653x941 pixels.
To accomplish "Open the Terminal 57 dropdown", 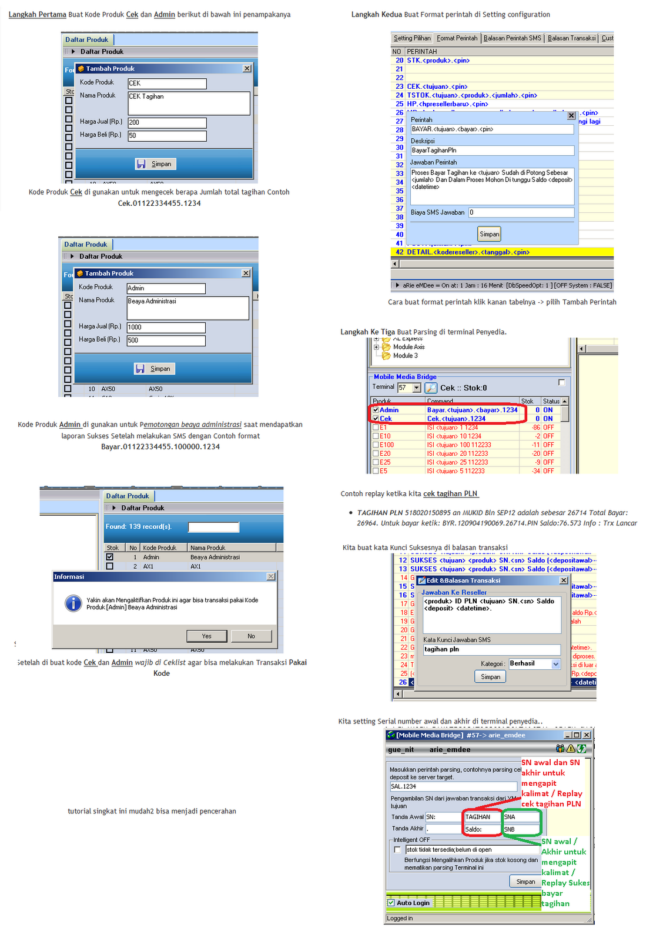I will pyautogui.click(x=417, y=388).
